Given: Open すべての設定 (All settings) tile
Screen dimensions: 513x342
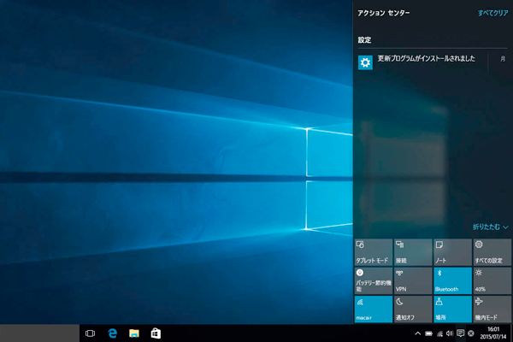Looking at the screenshot, I should click(x=492, y=252).
